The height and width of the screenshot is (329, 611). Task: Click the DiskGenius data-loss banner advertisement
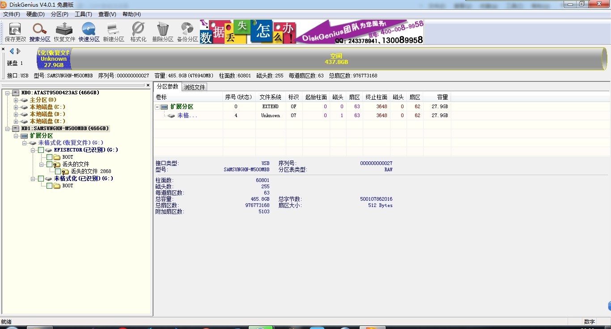311,32
